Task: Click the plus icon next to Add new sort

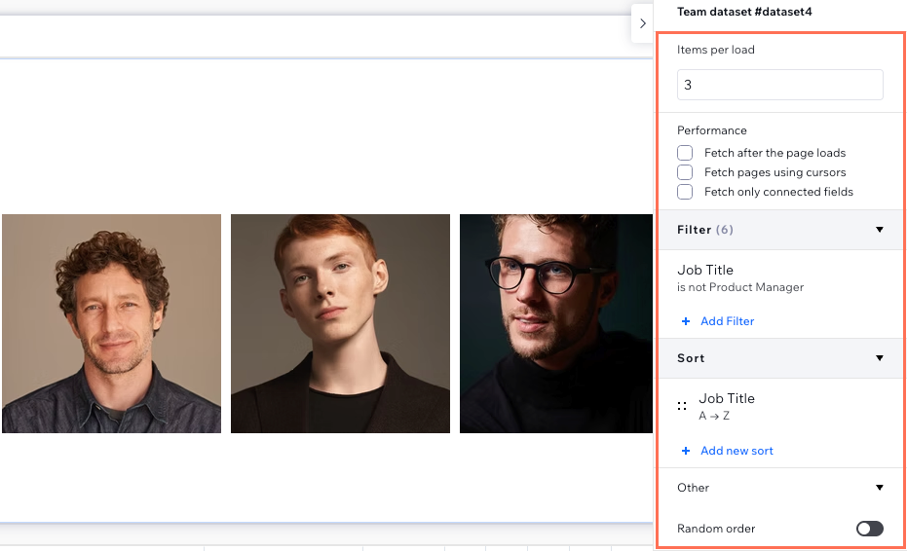Action: coord(686,451)
